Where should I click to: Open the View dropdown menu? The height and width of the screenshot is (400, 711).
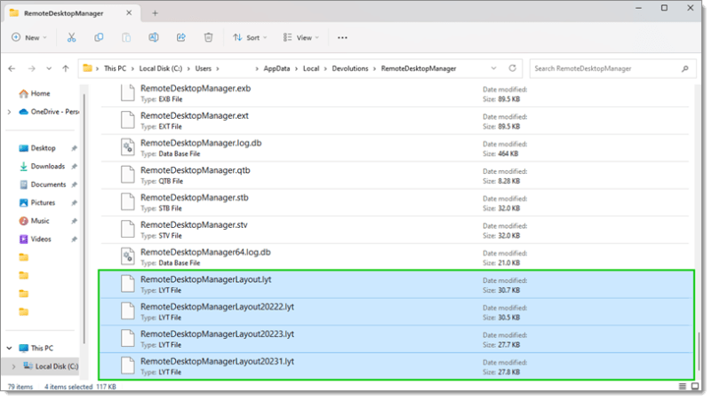coord(301,37)
